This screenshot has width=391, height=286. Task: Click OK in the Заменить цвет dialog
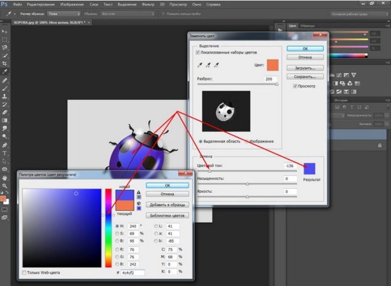point(305,49)
